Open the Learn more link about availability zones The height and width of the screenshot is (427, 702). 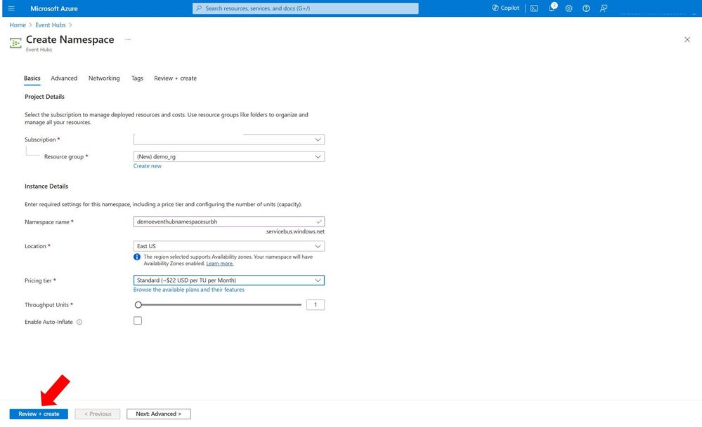point(220,264)
